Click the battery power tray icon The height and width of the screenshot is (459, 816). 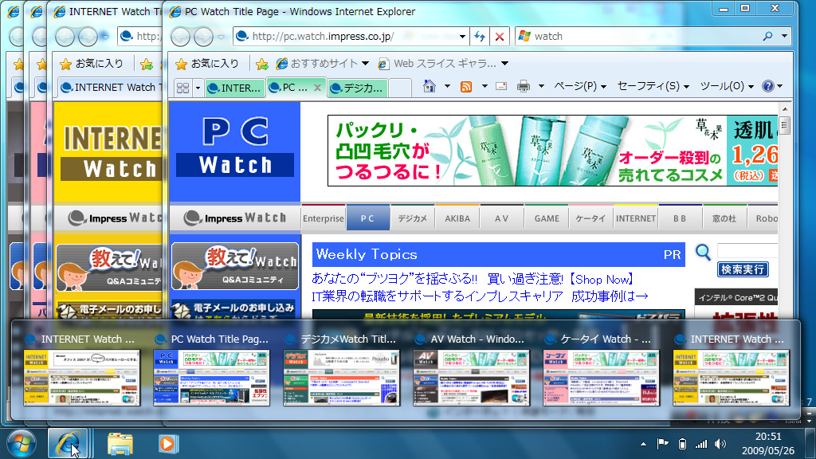[682, 444]
